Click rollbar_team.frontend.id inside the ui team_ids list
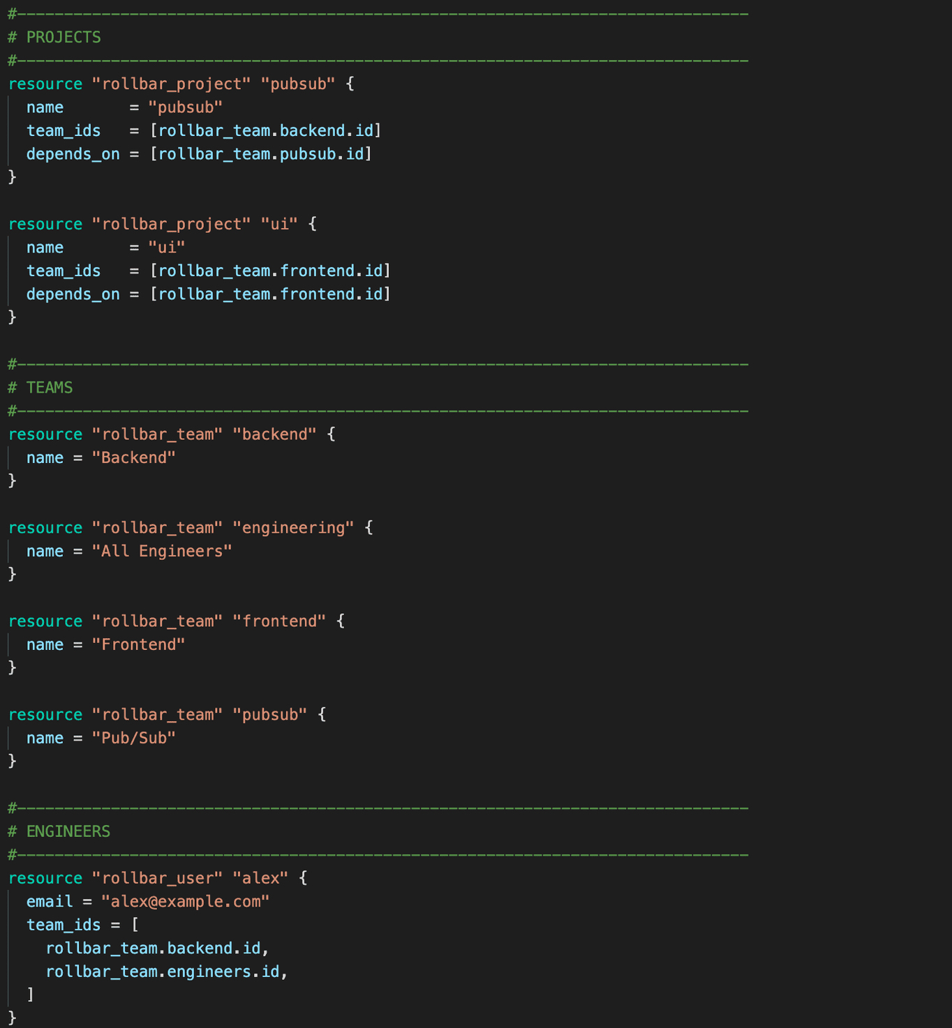 tap(269, 271)
